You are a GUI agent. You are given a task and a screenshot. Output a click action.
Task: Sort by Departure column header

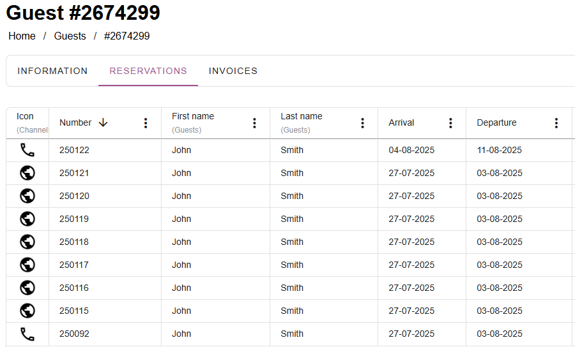(496, 122)
